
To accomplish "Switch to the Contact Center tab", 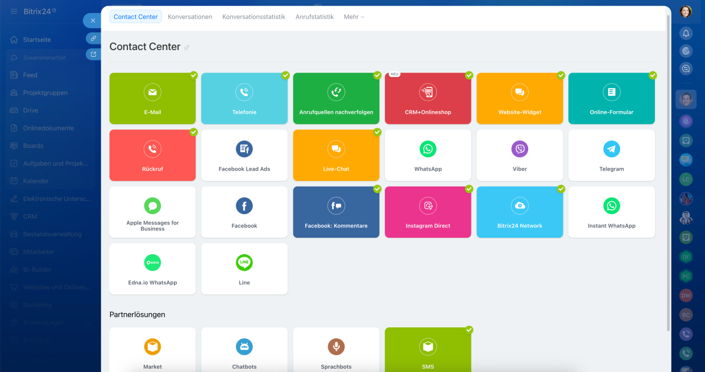I will pos(135,17).
